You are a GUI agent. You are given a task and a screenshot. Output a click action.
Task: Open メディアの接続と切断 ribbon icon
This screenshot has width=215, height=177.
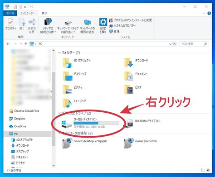click(48, 22)
